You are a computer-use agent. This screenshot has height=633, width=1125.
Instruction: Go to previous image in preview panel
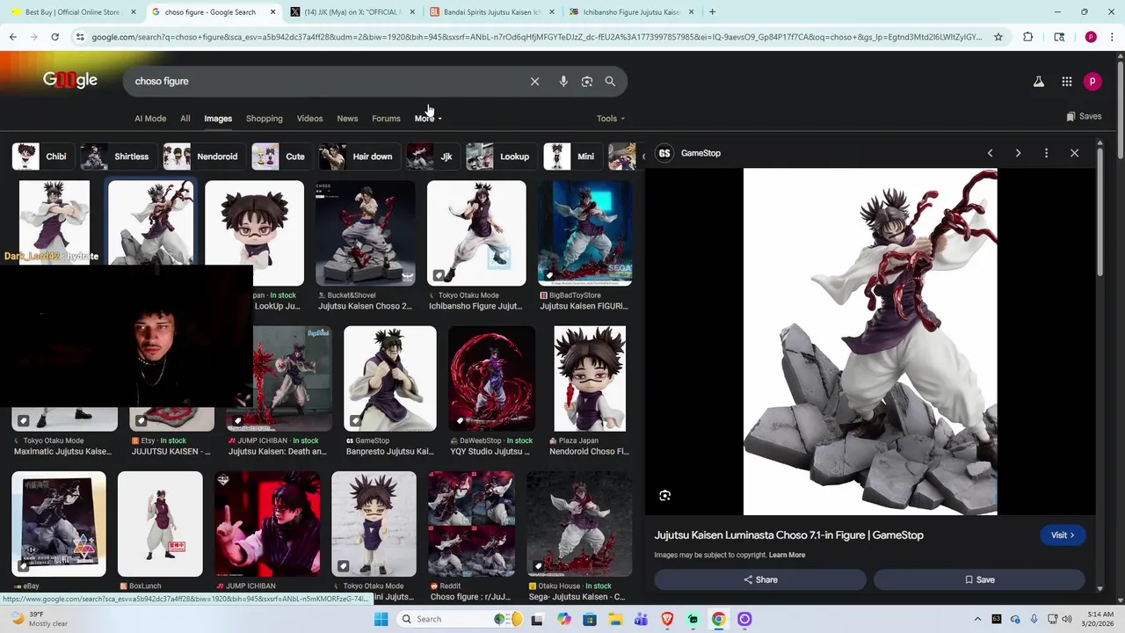(x=990, y=153)
